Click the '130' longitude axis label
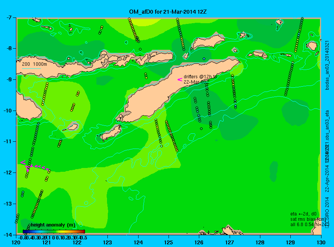The image size is (334, 247). 321,242
